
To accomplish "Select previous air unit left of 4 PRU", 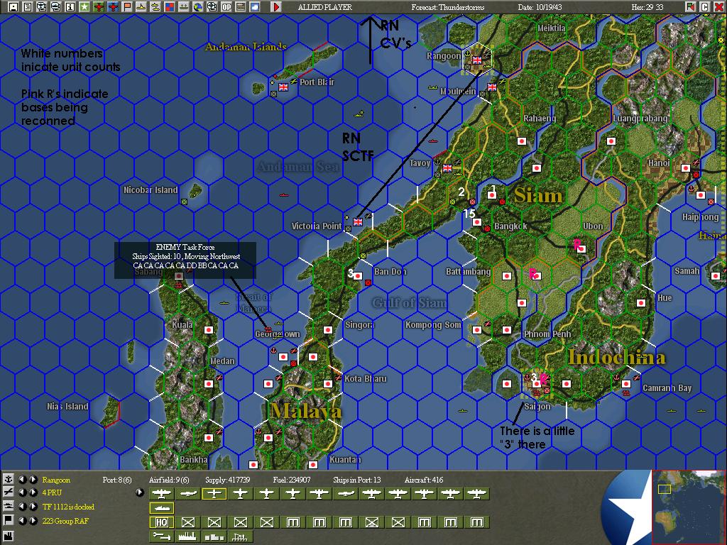I will pyautogui.click(x=22, y=493).
